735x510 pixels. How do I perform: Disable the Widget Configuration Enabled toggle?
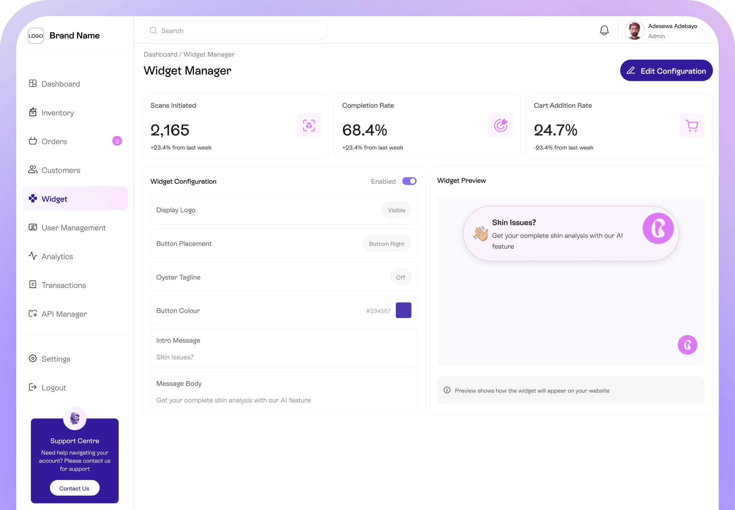[x=409, y=181]
